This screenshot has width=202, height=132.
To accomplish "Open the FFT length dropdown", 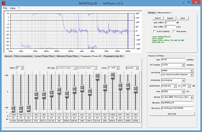I will click(183, 65).
